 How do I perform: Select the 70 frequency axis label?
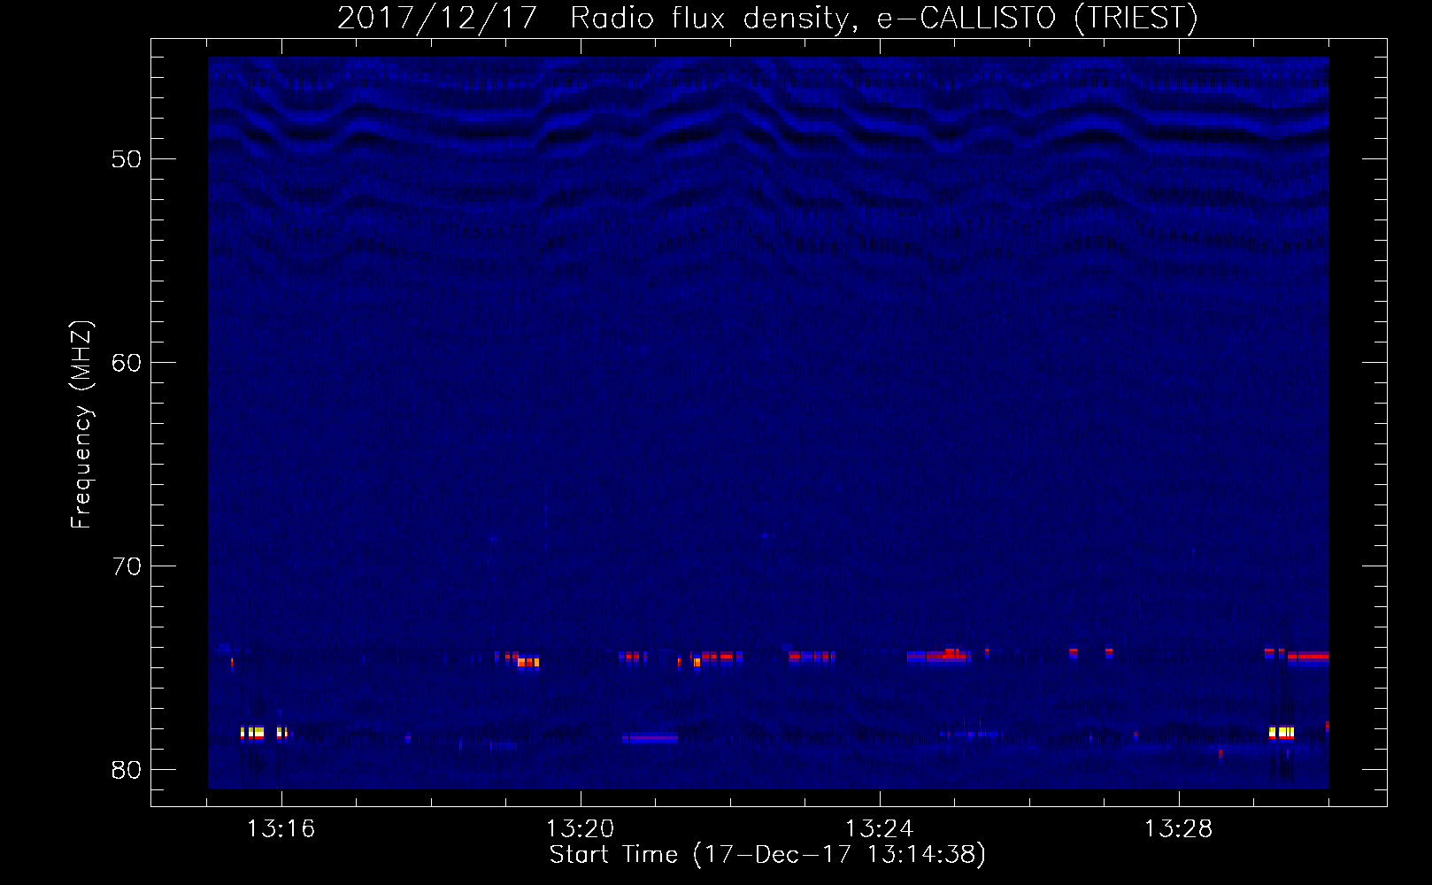pos(127,566)
